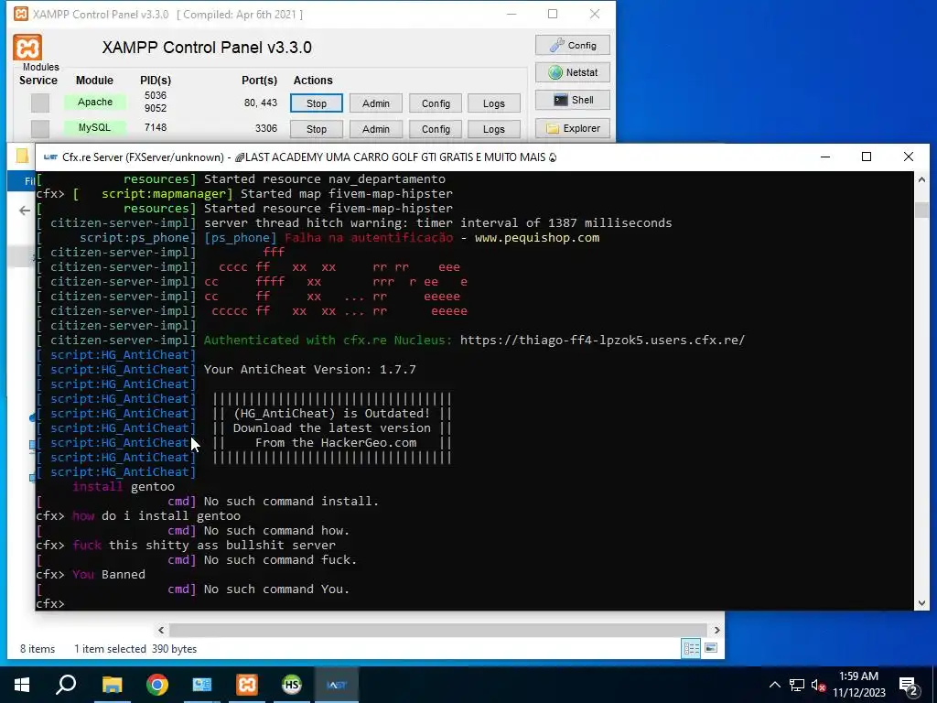Image resolution: width=937 pixels, height=703 pixels.
Task: Open the XAMPP taskbar icon
Action: (247, 685)
